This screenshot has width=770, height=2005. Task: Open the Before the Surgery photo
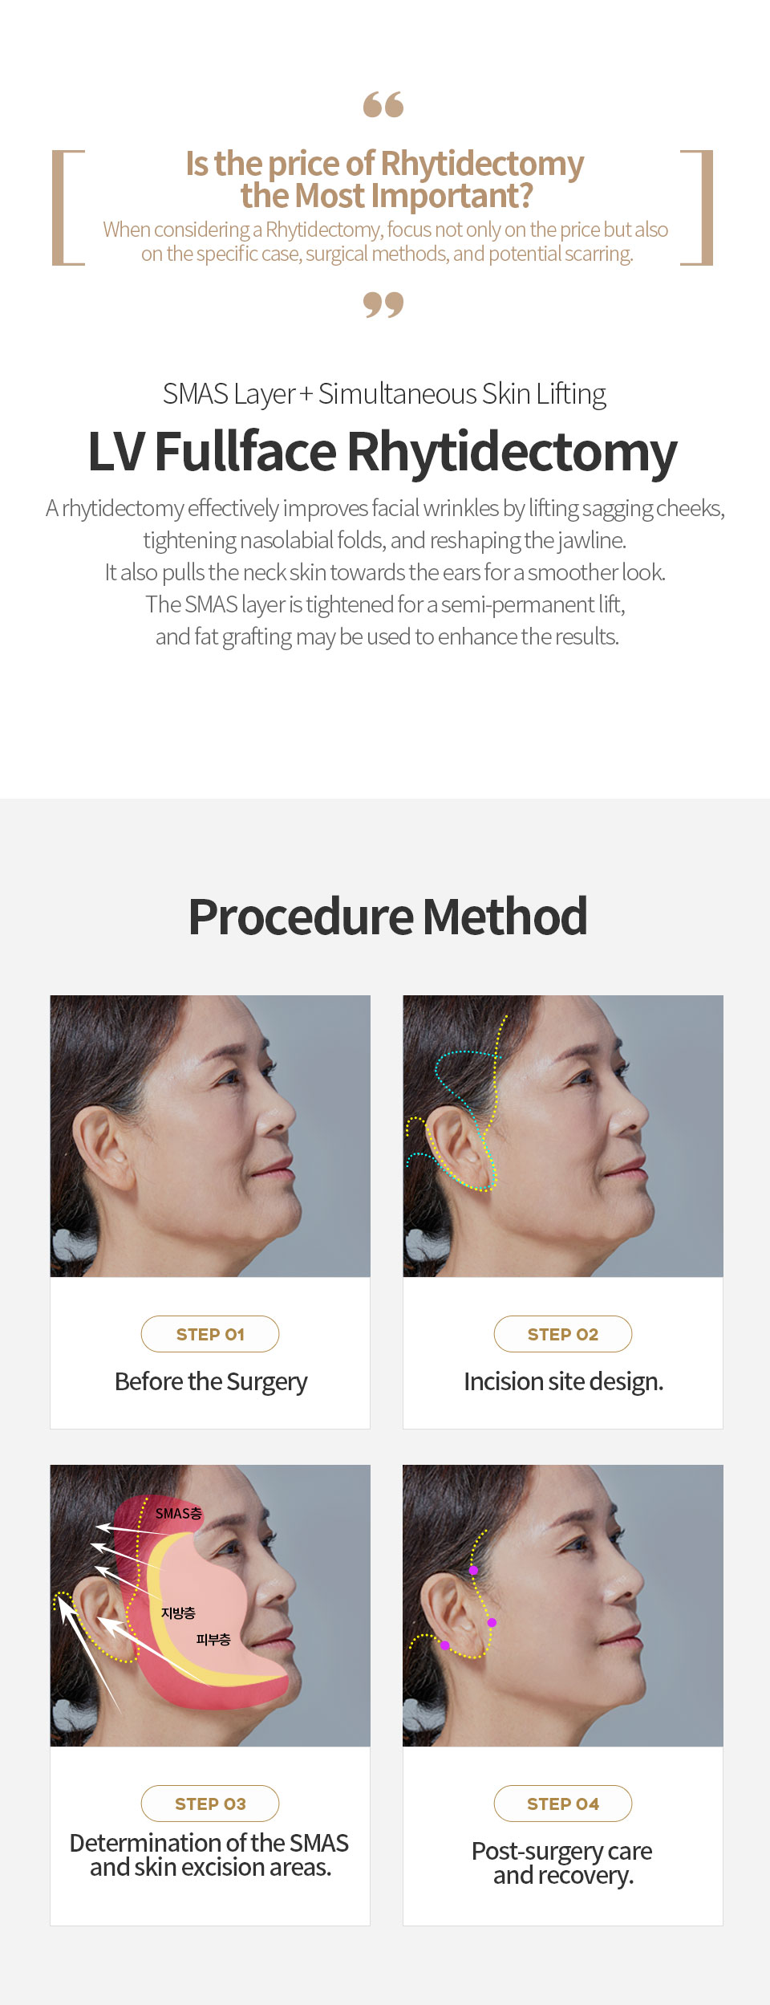click(210, 1136)
